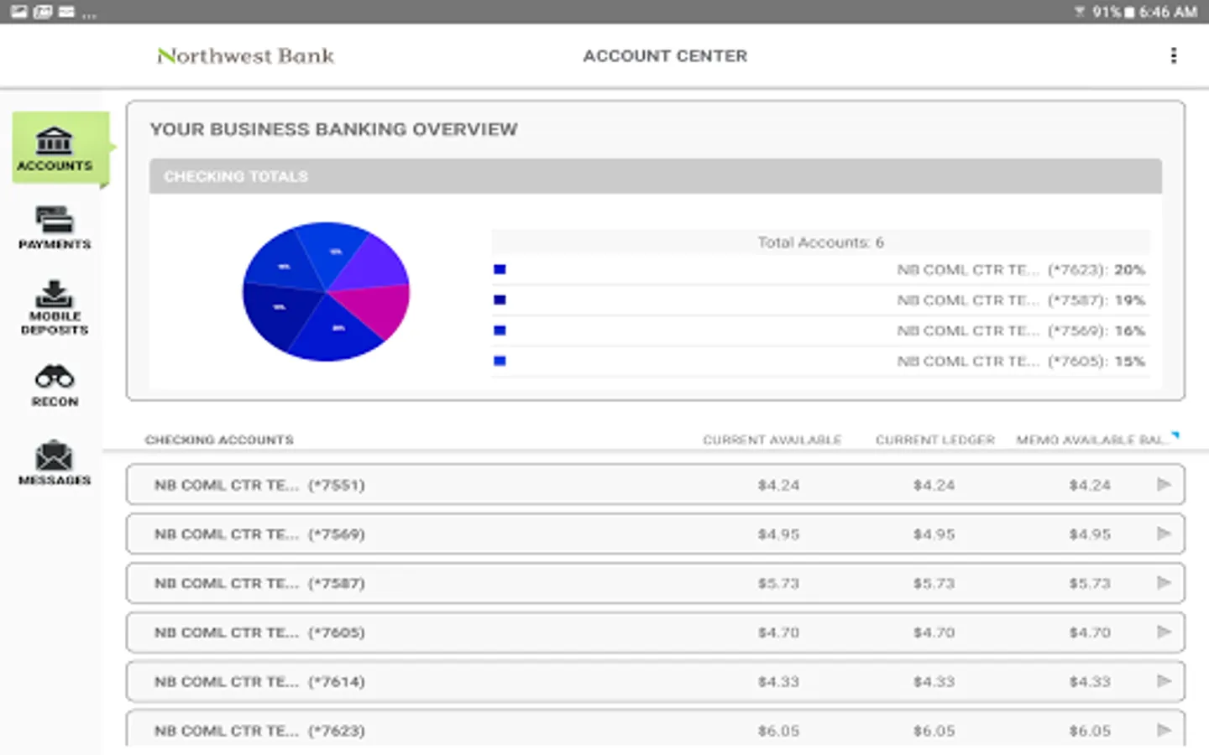Viewport: 1209px width, 755px height.
Task: Click the Northwest Bank logo
Action: 245,56
